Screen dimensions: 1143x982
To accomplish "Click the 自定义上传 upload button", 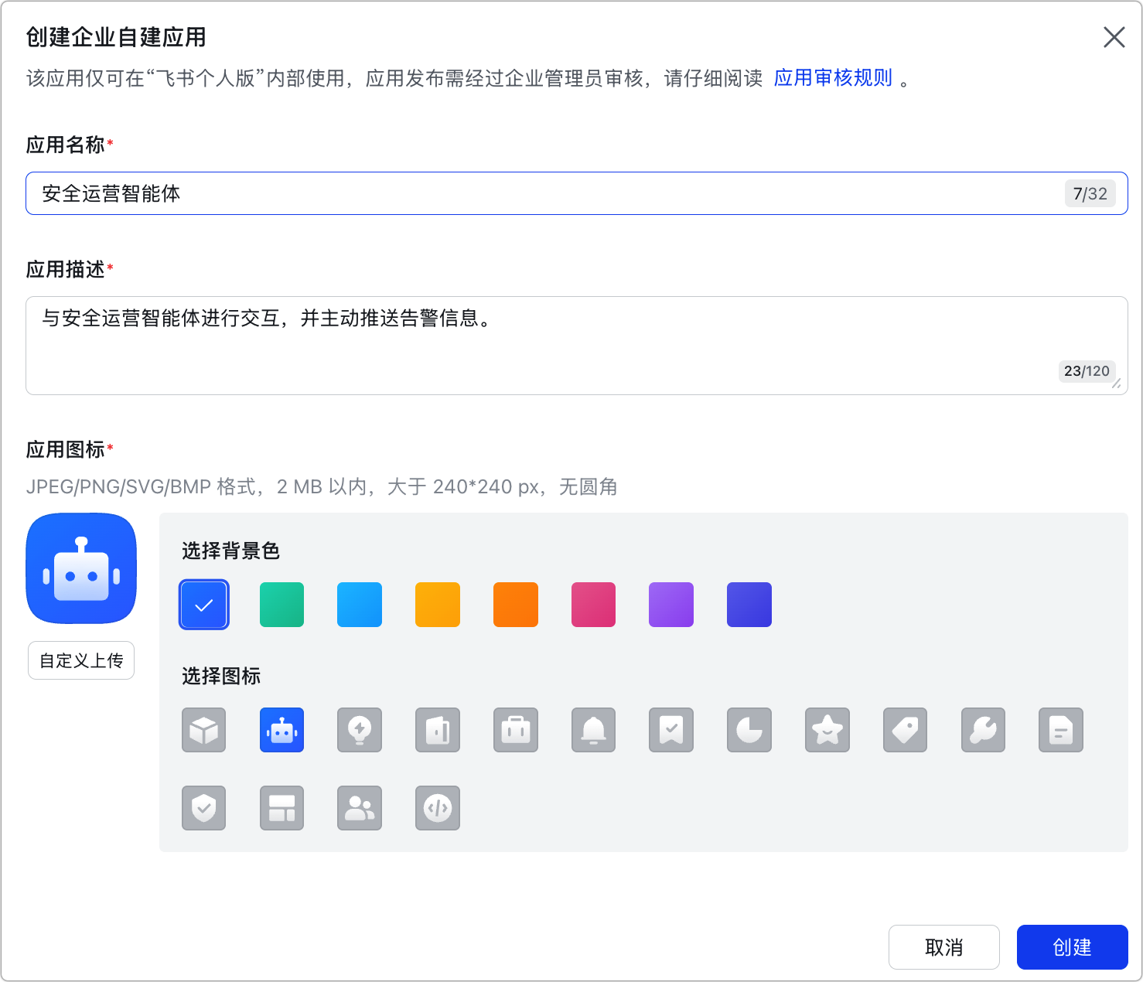I will 81,660.
